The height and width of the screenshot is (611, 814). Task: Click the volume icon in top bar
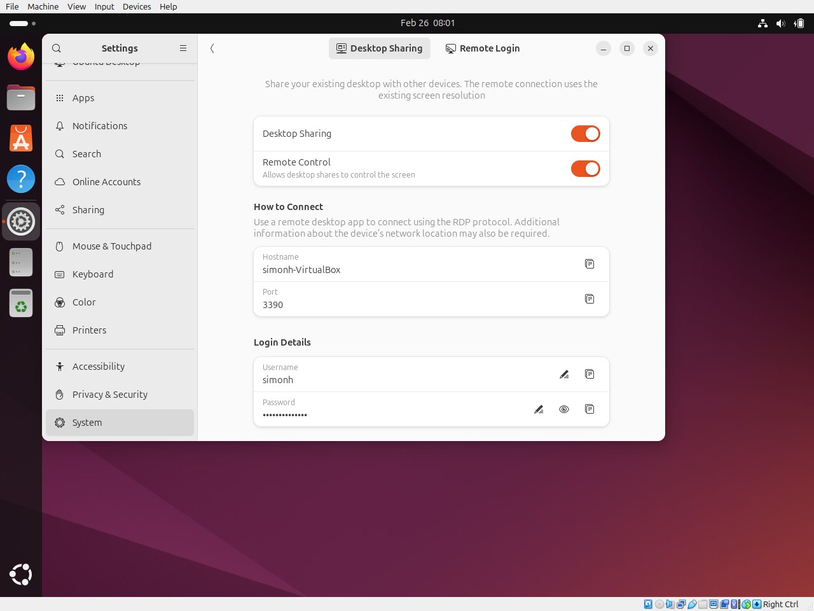tap(781, 23)
